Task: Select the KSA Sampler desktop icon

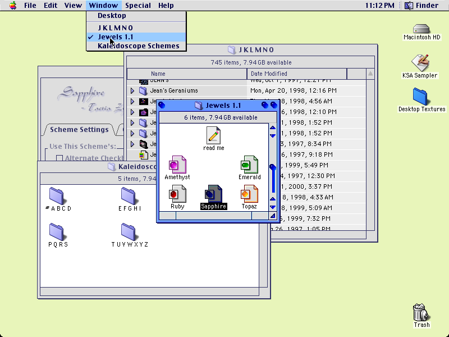Action: coord(420,62)
